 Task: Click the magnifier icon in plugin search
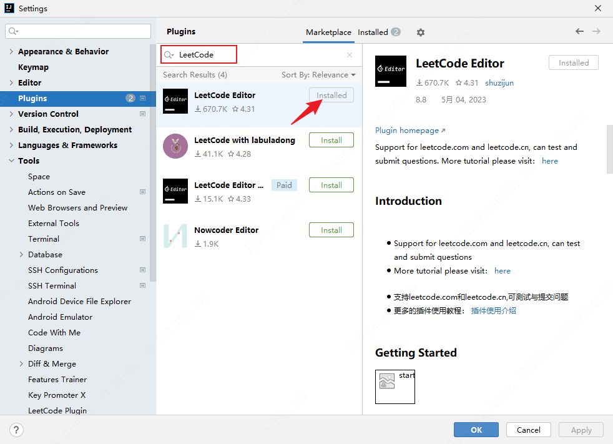click(x=169, y=55)
